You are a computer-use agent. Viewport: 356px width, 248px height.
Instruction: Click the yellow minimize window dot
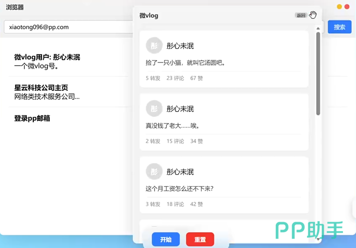[x=339, y=7]
